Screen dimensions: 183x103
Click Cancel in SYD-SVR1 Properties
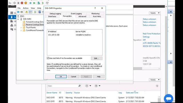coord(73,76)
